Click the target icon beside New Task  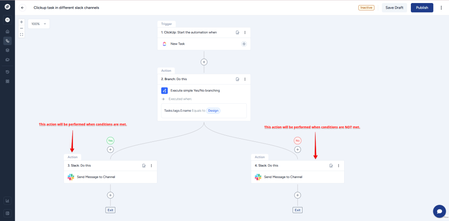coord(244,44)
